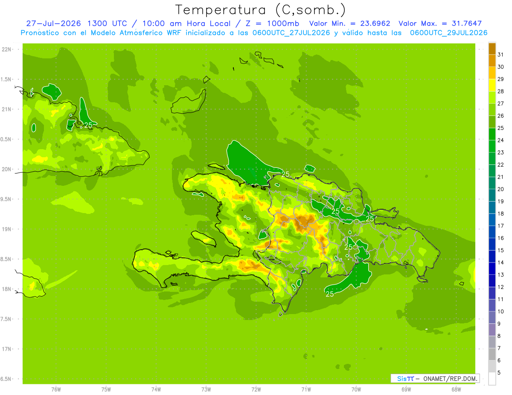Click the 21N latitude axis label
The image size is (512, 395).
[x=6, y=109]
